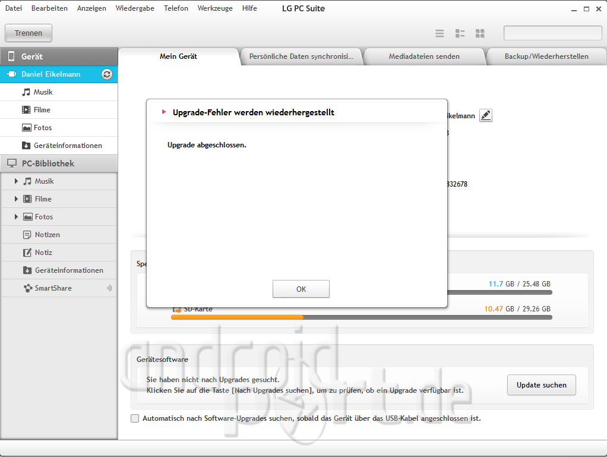The width and height of the screenshot is (607, 457).
Task: Open SmartShare in PC-Bibliothek
Action: [53, 288]
